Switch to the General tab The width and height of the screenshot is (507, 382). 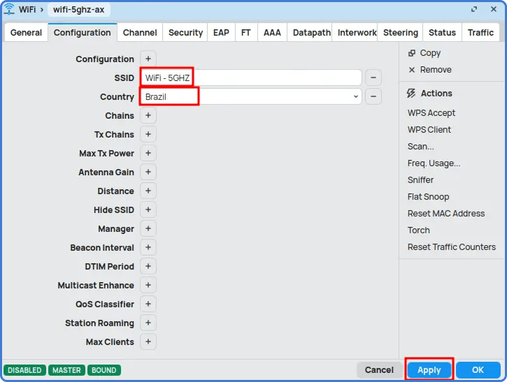pos(26,33)
